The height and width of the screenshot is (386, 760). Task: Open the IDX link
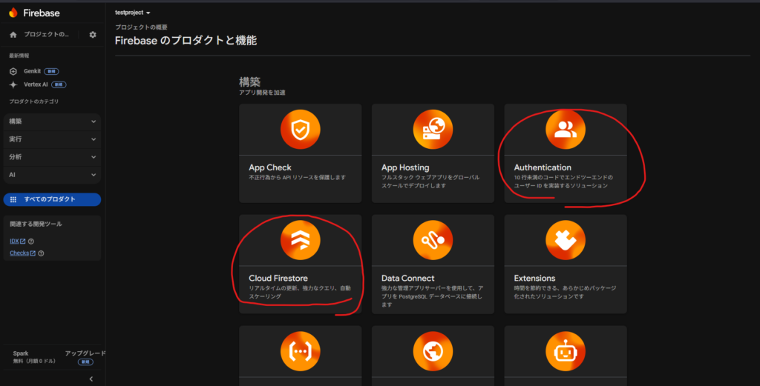pos(14,241)
